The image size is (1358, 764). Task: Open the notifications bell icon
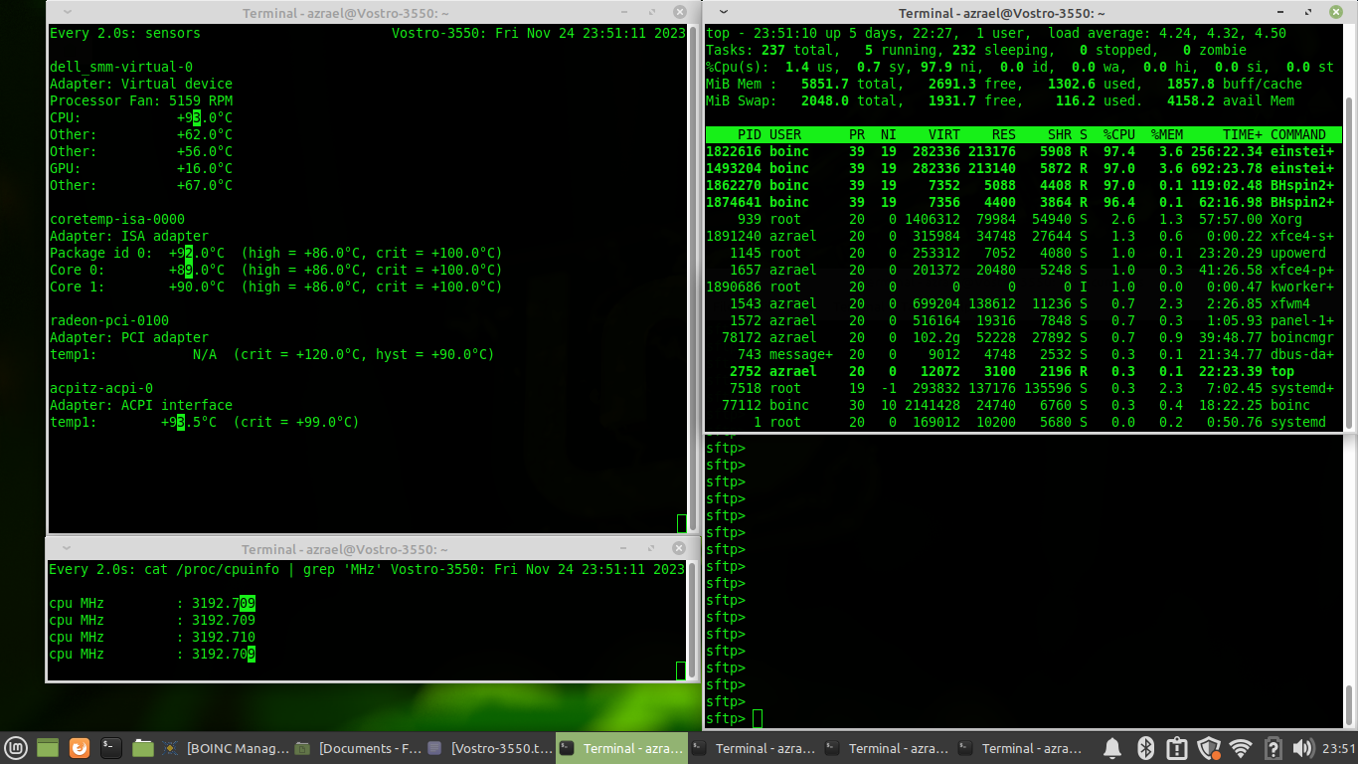[1112, 748]
